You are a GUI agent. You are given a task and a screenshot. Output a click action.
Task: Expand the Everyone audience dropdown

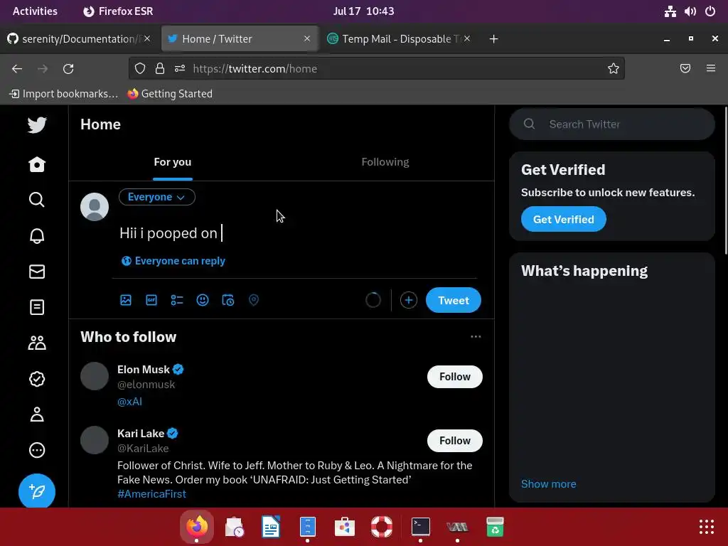pyautogui.click(x=157, y=197)
